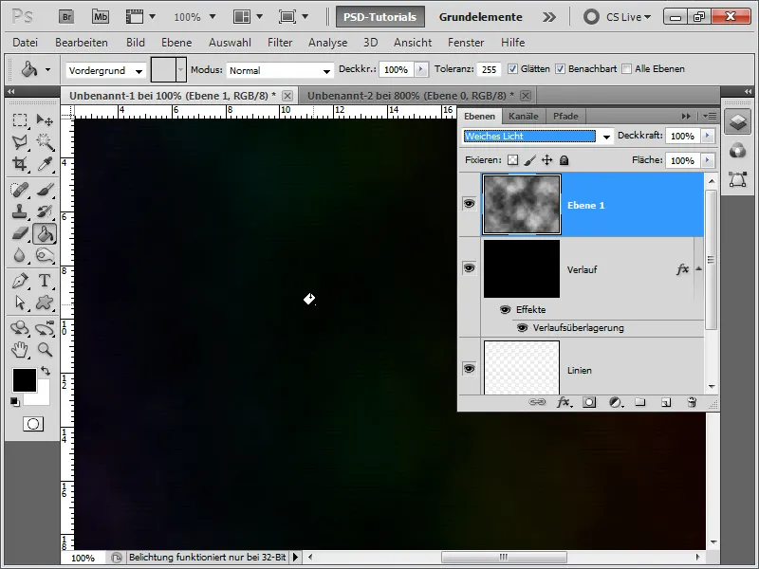Screen dimensions: 759x569
Task: Open the Filter menu
Action: pyautogui.click(x=280, y=43)
